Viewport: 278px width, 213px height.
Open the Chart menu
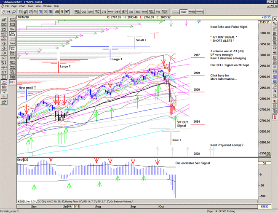(x=22, y=6)
